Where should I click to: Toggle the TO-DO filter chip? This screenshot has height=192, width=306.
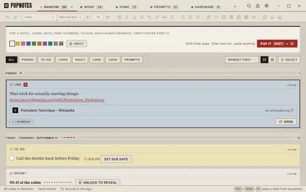click(46, 60)
